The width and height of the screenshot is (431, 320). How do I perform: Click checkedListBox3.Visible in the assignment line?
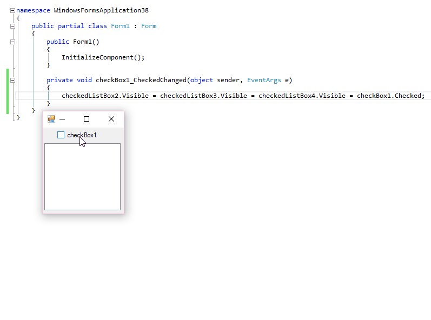(203, 96)
